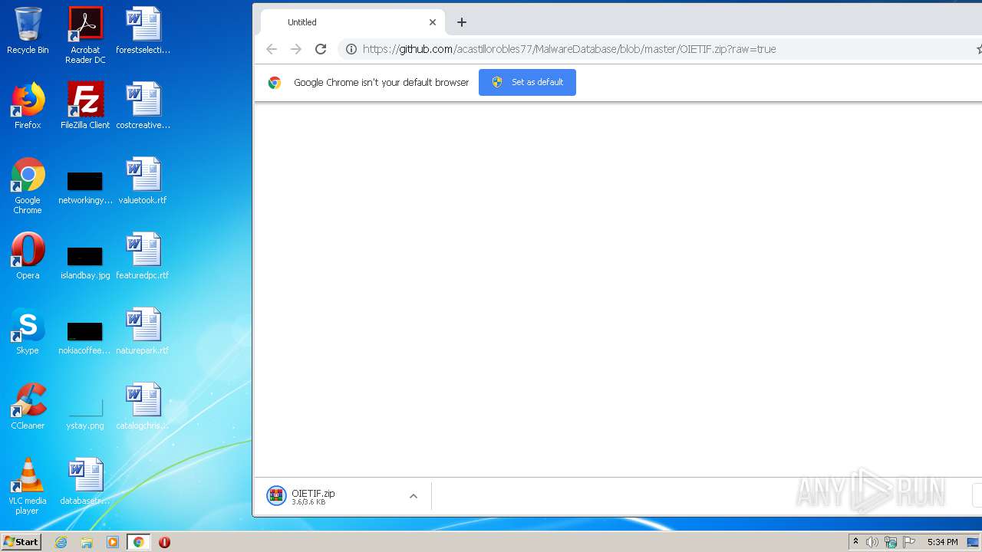Reload the current Chrome page
This screenshot has width=982, height=552.
pos(321,49)
